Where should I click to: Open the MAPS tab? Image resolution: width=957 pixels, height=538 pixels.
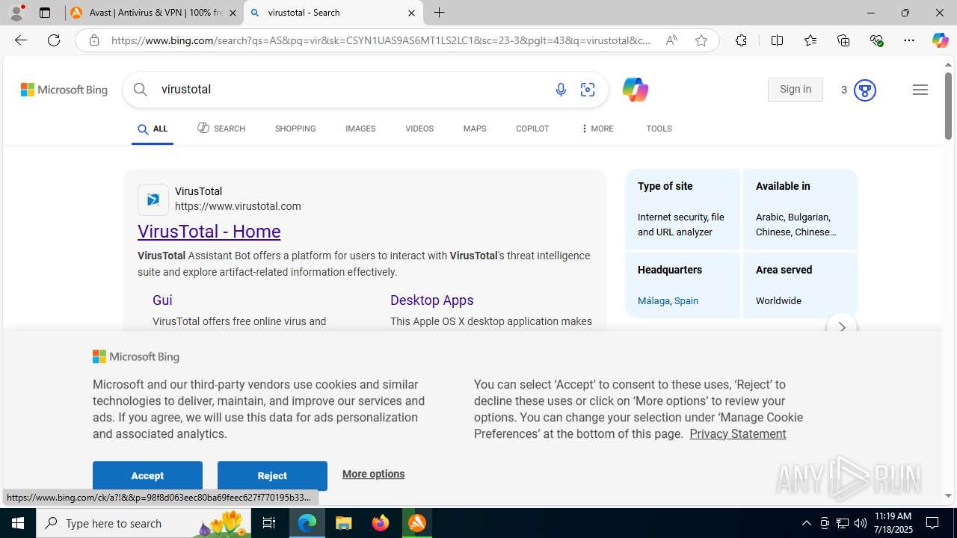point(475,129)
